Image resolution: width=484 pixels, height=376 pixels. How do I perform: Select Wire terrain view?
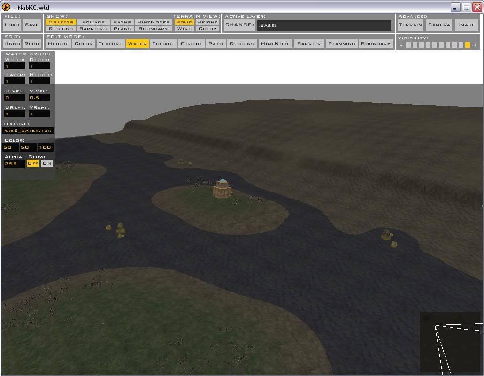(184, 29)
